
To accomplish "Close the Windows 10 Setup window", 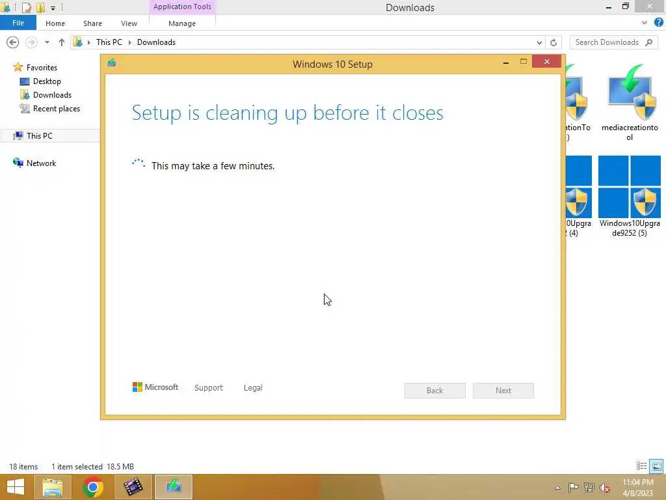I will (546, 62).
